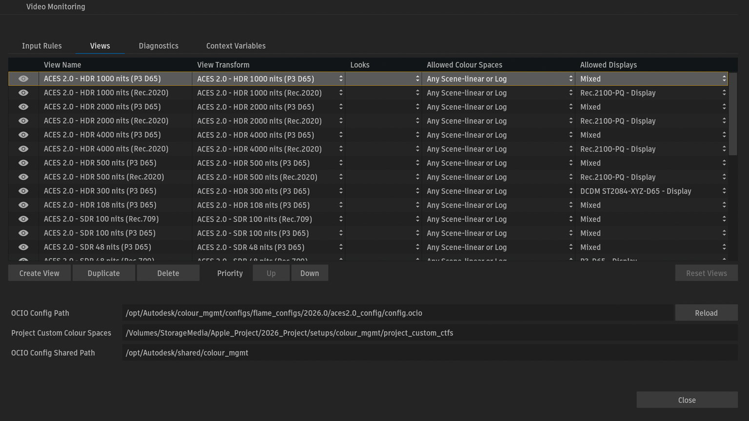Image resolution: width=749 pixels, height=421 pixels.
Task: Click eye icon for HDR 108 nits (P3 D65)
Action: tap(23, 205)
